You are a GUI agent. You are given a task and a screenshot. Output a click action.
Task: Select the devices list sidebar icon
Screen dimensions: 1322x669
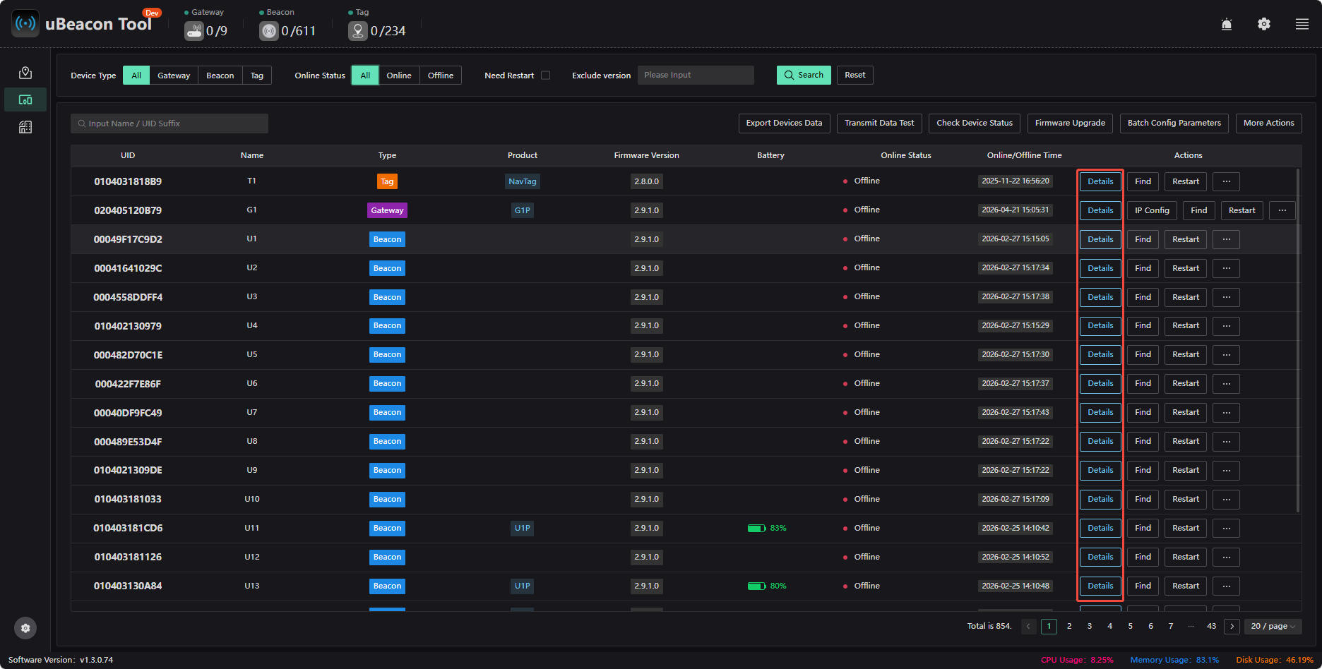point(25,100)
